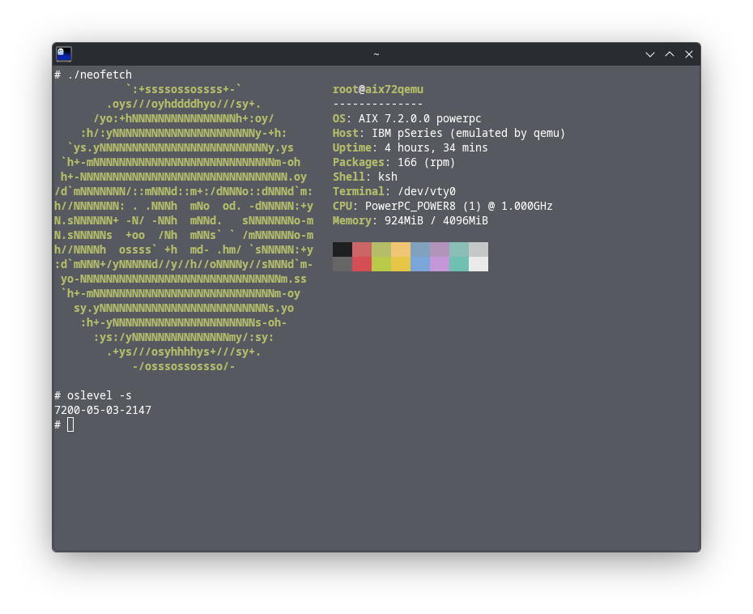The image size is (753, 614).
Task: Click the lime green swatch in bottom row
Action: click(381, 264)
